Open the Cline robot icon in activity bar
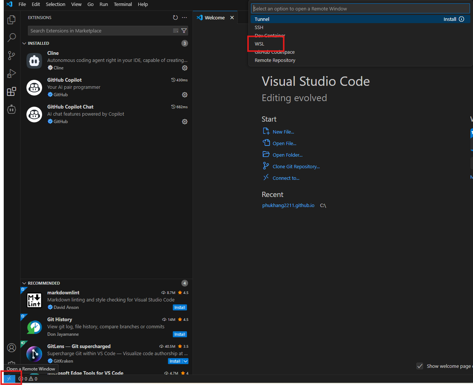This screenshot has height=385, width=473. click(x=12, y=109)
